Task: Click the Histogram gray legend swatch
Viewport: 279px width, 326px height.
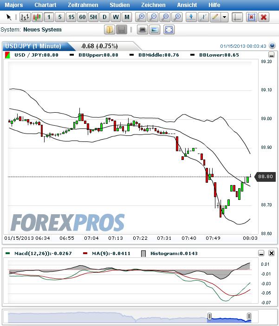Action: point(143,254)
